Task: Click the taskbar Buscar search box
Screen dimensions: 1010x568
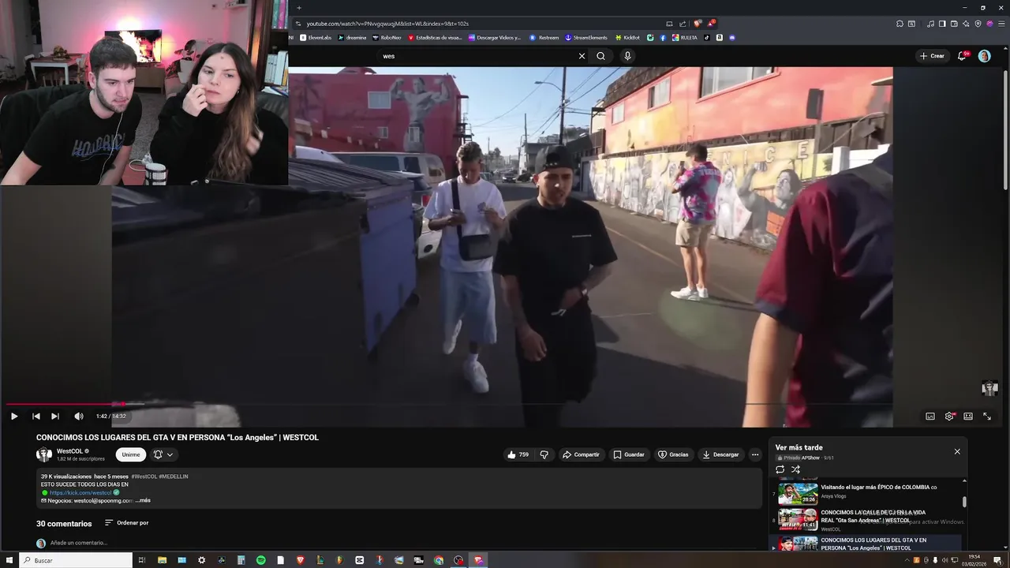Action: [x=76, y=560]
